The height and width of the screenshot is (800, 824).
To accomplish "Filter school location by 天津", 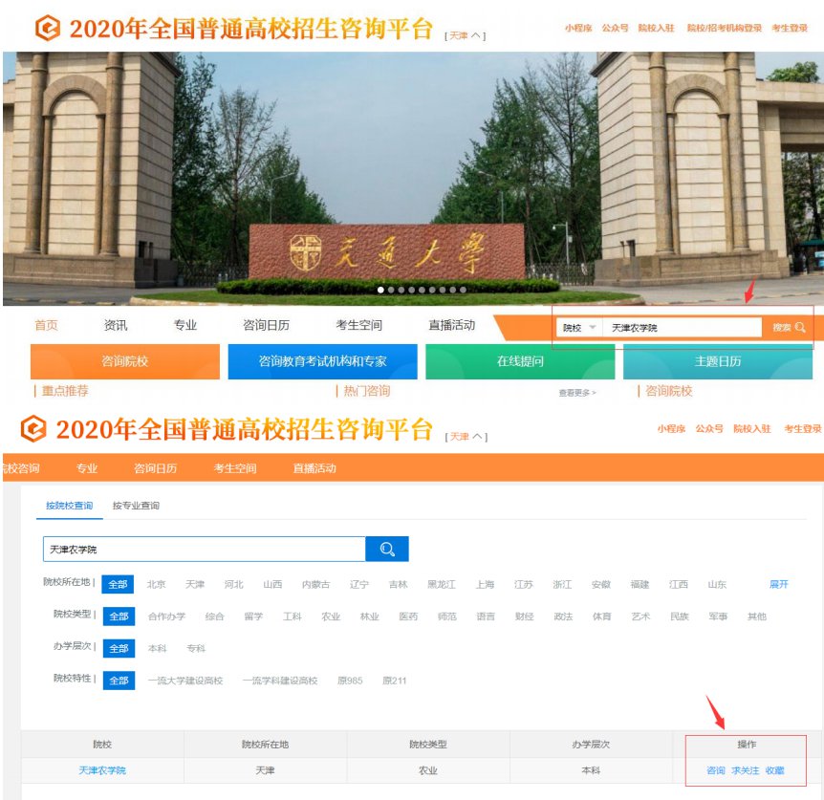I will 195,584.
